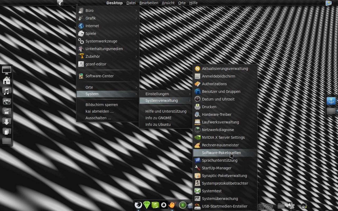Launch Systemtest
This screenshot has width=338, height=211.
225,191
